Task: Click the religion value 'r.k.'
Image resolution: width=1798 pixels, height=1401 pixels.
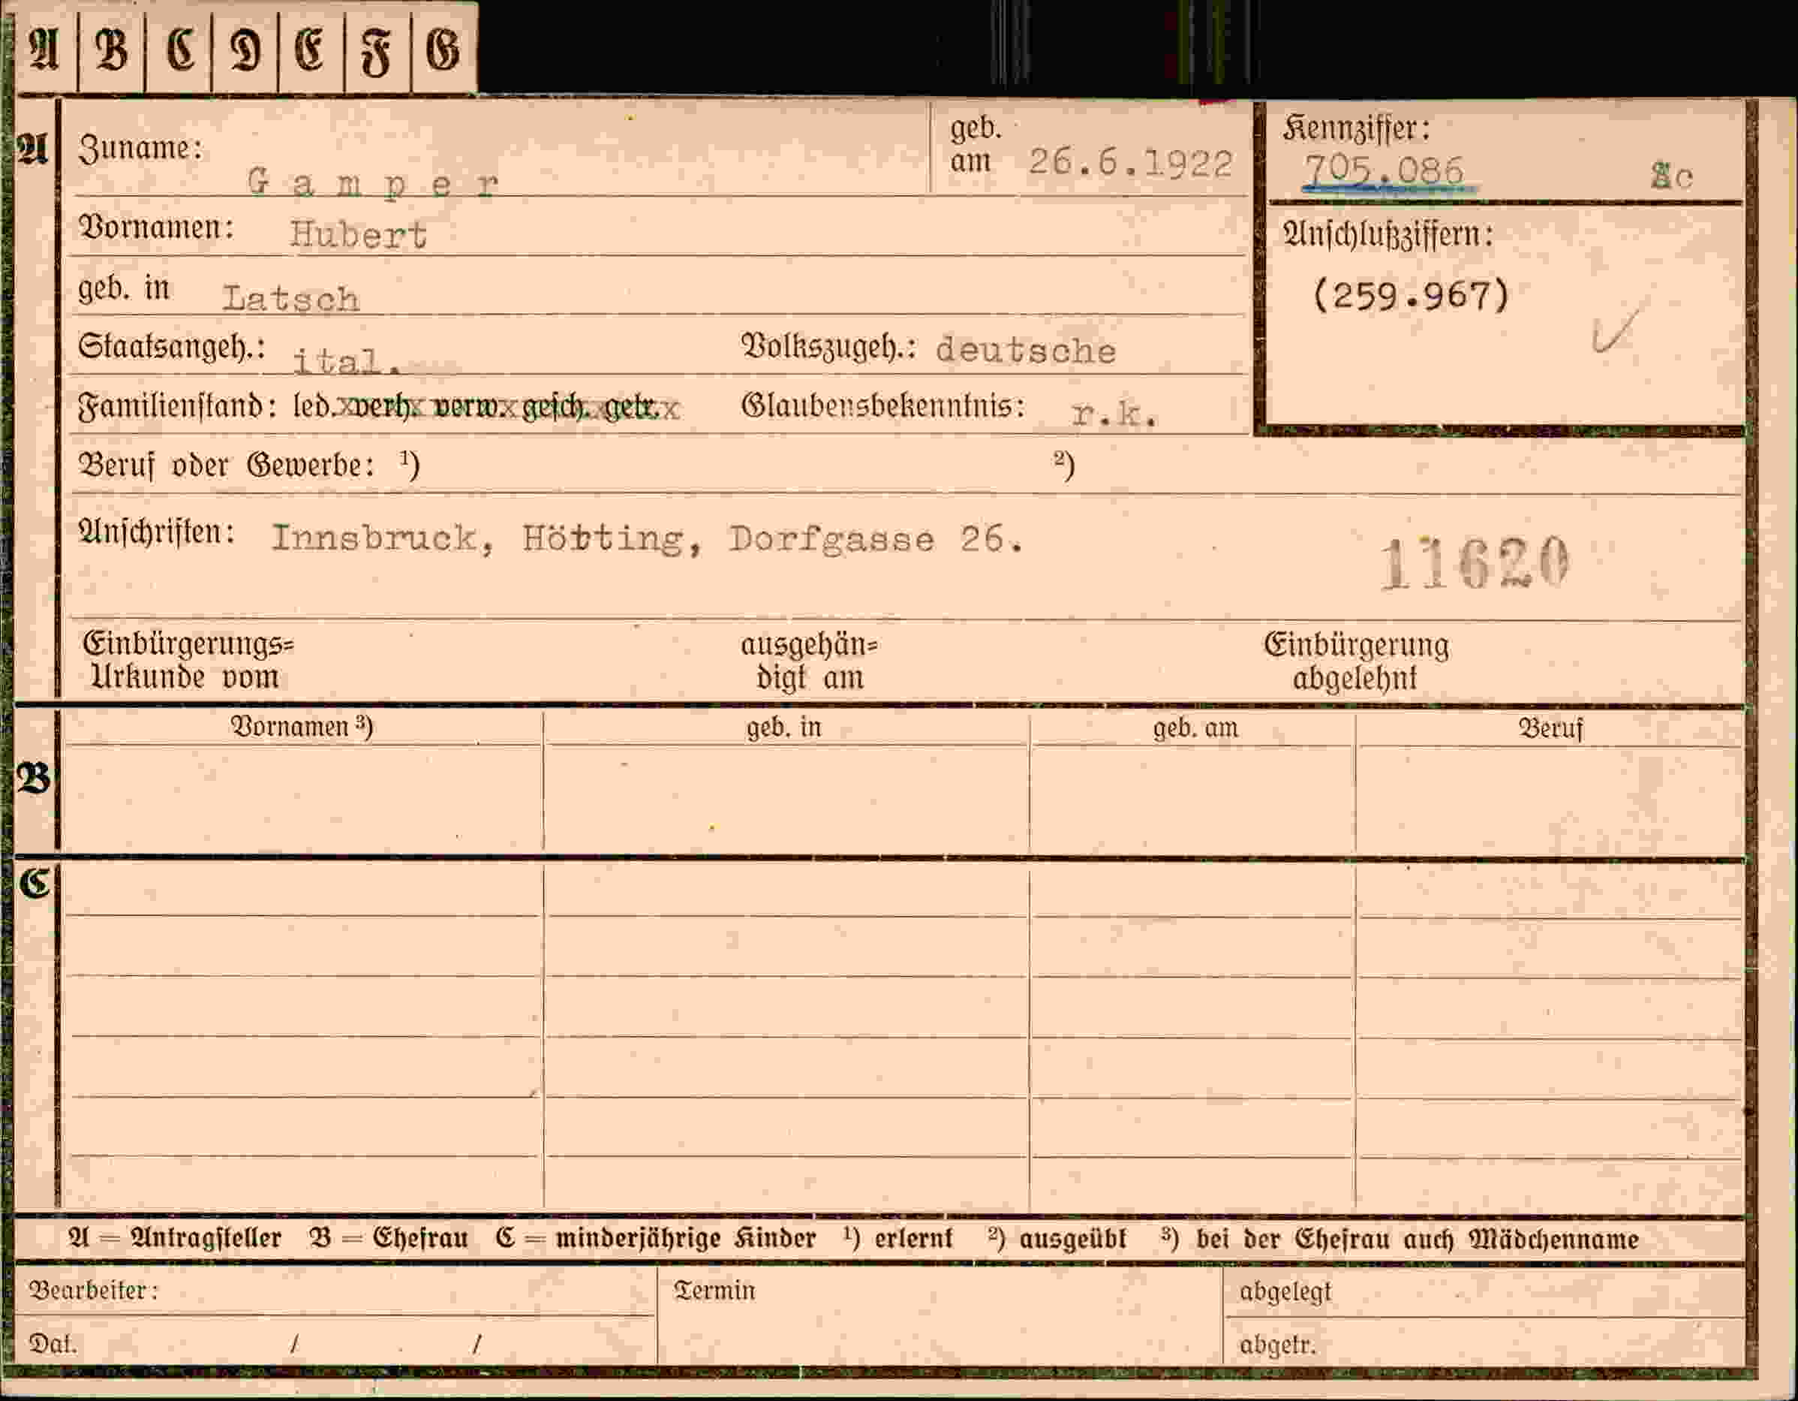Action: pyautogui.click(x=1114, y=414)
